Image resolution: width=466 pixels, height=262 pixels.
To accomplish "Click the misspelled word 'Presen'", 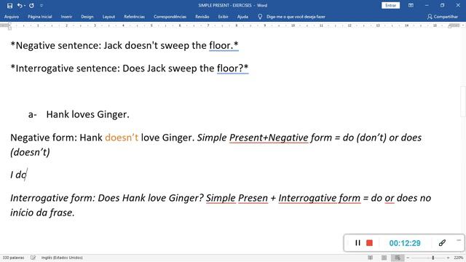I will tap(253, 198).
